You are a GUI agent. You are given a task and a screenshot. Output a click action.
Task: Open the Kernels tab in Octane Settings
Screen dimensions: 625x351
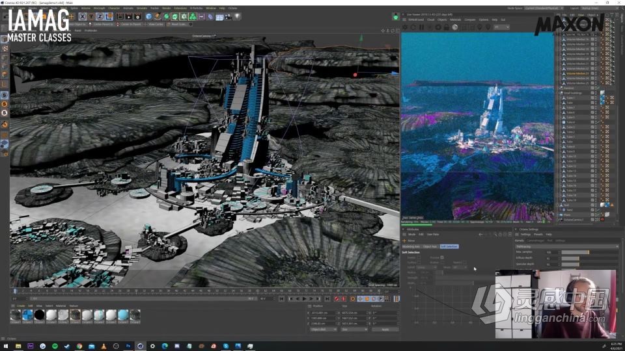click(x=520, y=240)
